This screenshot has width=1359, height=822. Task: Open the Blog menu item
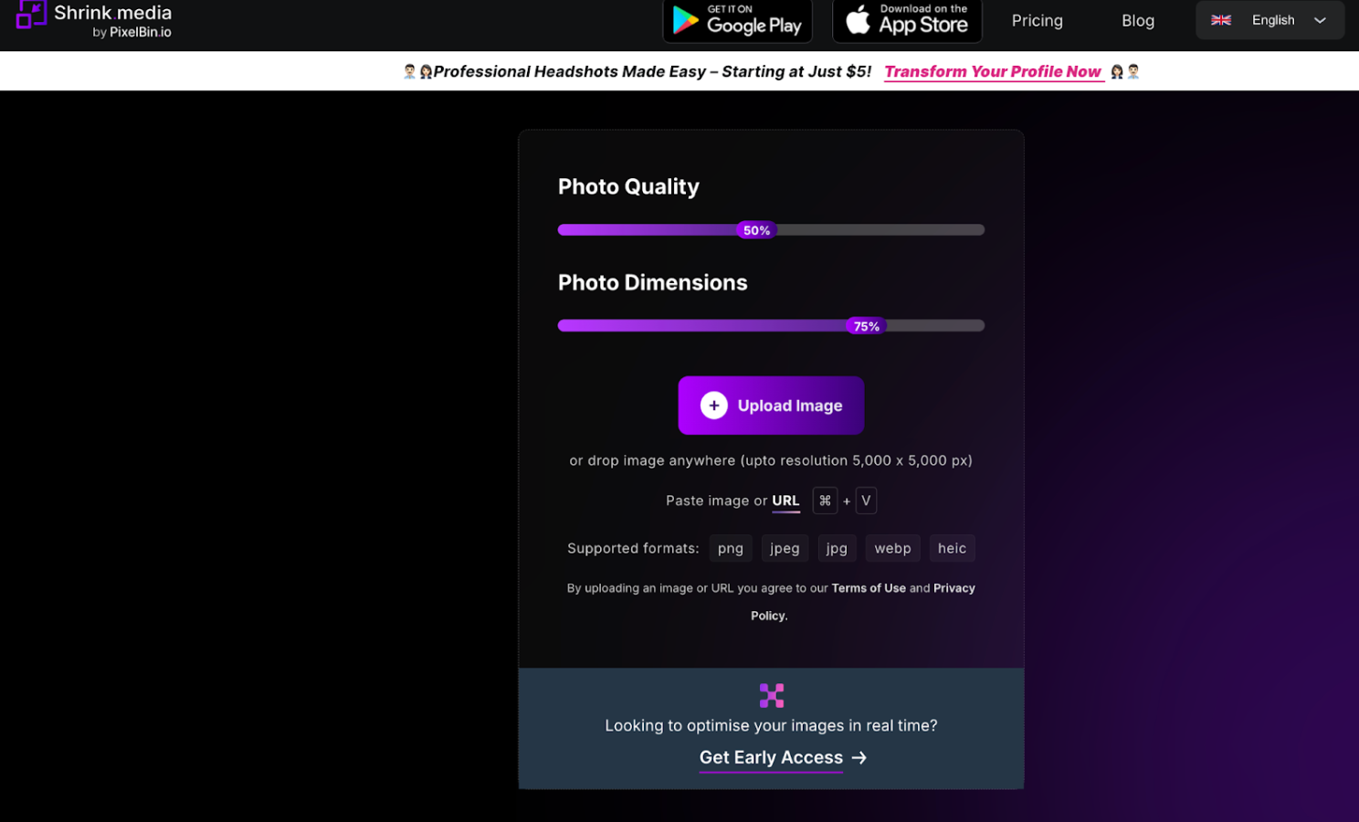tap(1138, 20)
